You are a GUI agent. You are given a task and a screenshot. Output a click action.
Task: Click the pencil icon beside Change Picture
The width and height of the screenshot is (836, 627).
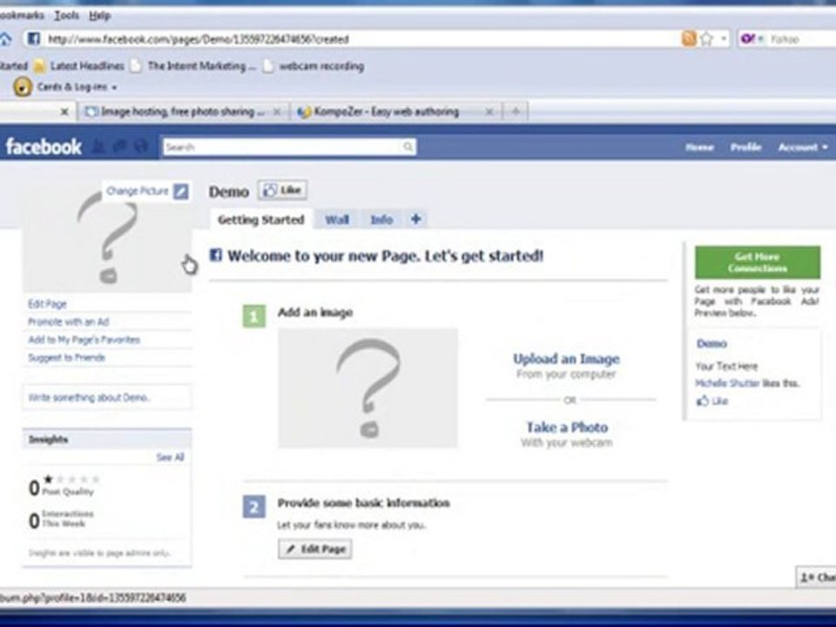pos(181,191)
